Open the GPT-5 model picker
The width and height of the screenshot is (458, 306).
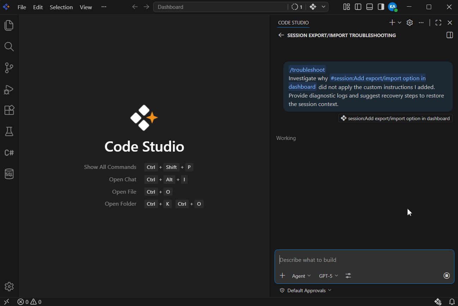tap(329, 276)
